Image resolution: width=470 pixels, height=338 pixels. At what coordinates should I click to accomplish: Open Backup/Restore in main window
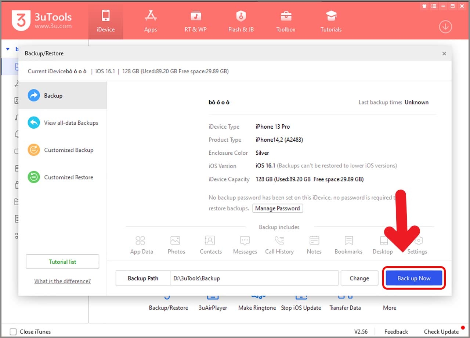coord(169,308)
